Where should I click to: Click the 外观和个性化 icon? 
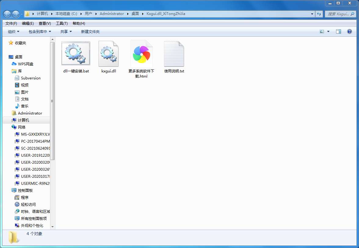pos(17,225)
